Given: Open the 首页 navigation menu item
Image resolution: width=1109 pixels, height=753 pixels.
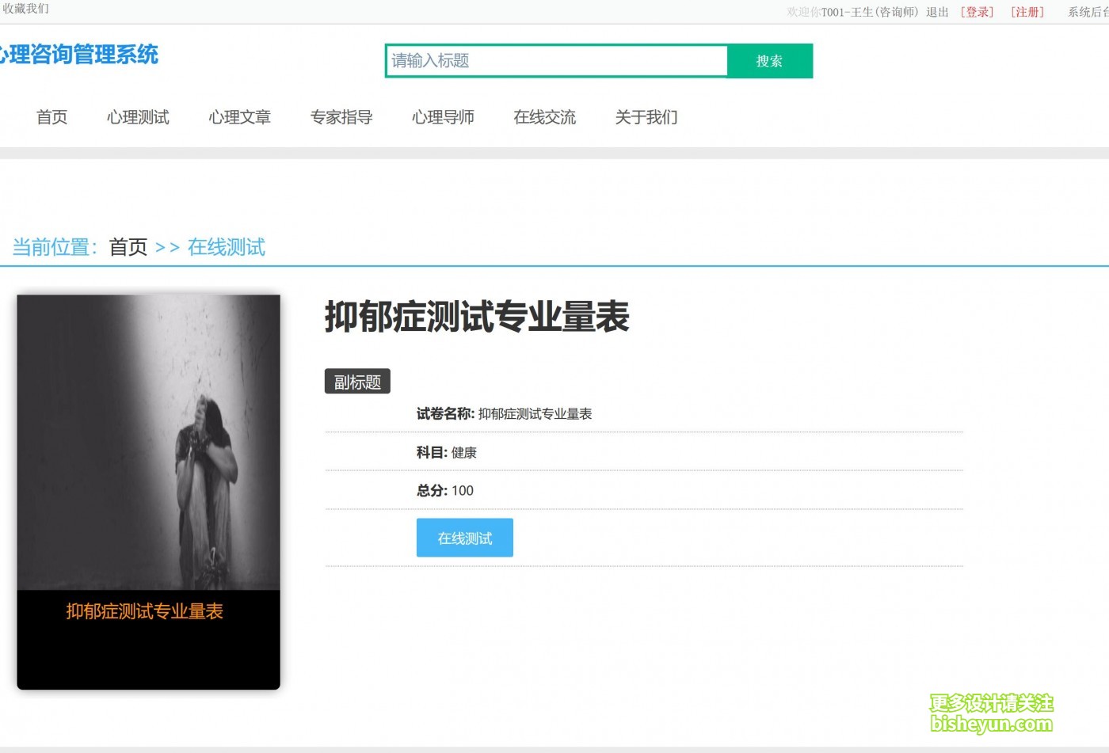Looking at the screenshot, I should tap(52, 117).
